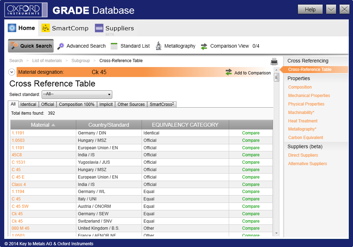Go to Subgroup breadcrumb
Viewport: 353px width, 247px height.
[80, 60]
